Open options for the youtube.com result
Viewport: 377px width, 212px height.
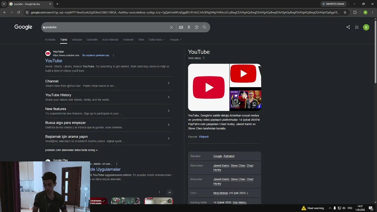pos(113,55)
